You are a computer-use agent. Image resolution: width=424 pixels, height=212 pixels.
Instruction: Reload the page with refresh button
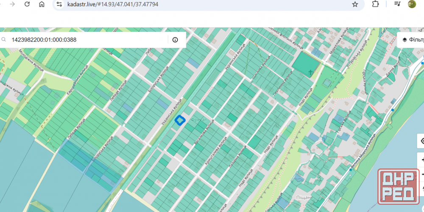(27, 4)
